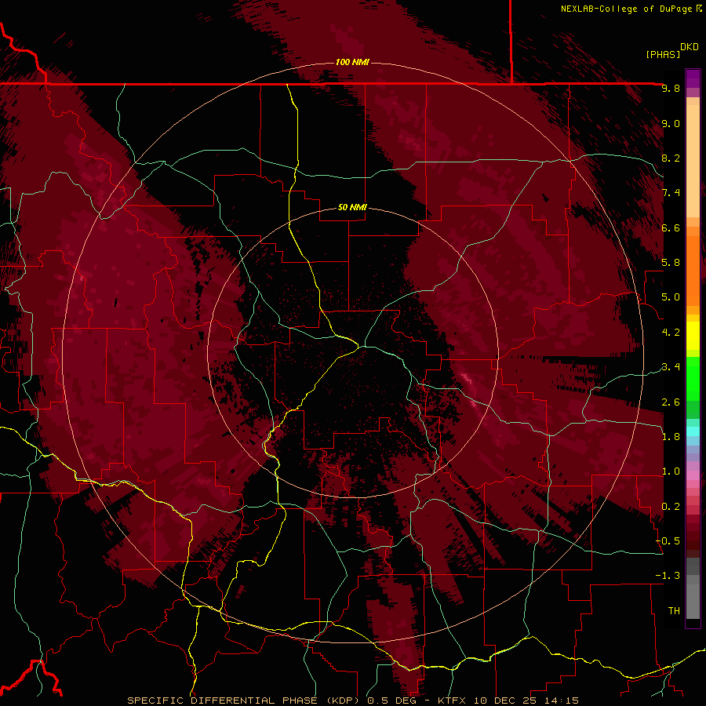
Task: Click the 8.2 legend value
Action: (x=671, y=158)
